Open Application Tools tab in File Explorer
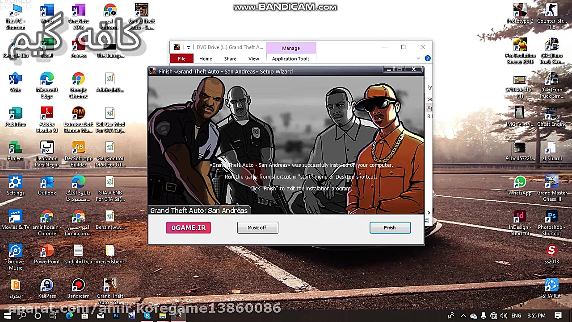Viewport: 572px width, 322px height. (290, 59)
